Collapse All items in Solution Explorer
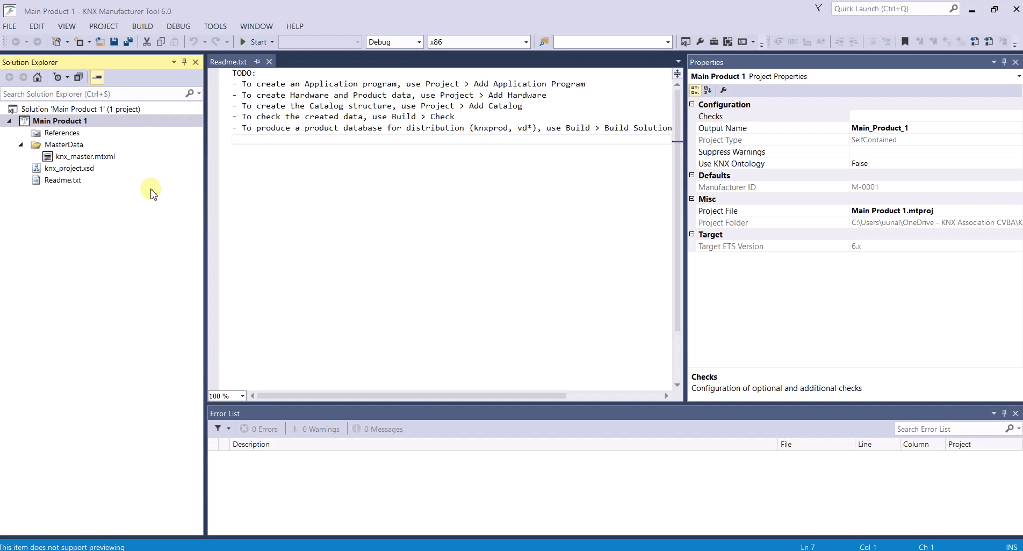This screenshot has width=1023, height=551. point(78,77)
